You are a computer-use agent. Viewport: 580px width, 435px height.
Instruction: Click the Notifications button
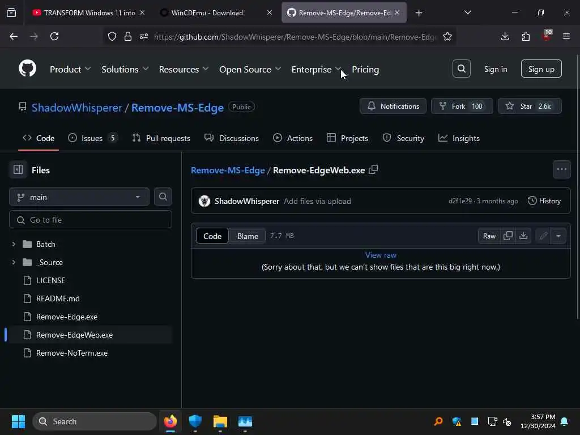(393, 106)
